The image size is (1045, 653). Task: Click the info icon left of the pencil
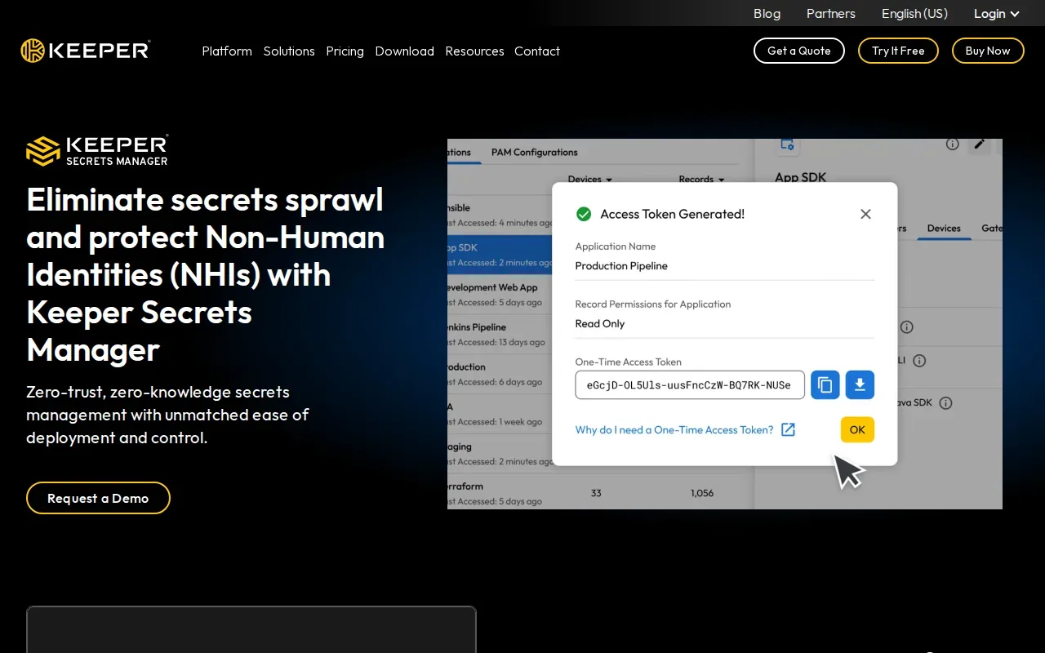pos(952,144)
